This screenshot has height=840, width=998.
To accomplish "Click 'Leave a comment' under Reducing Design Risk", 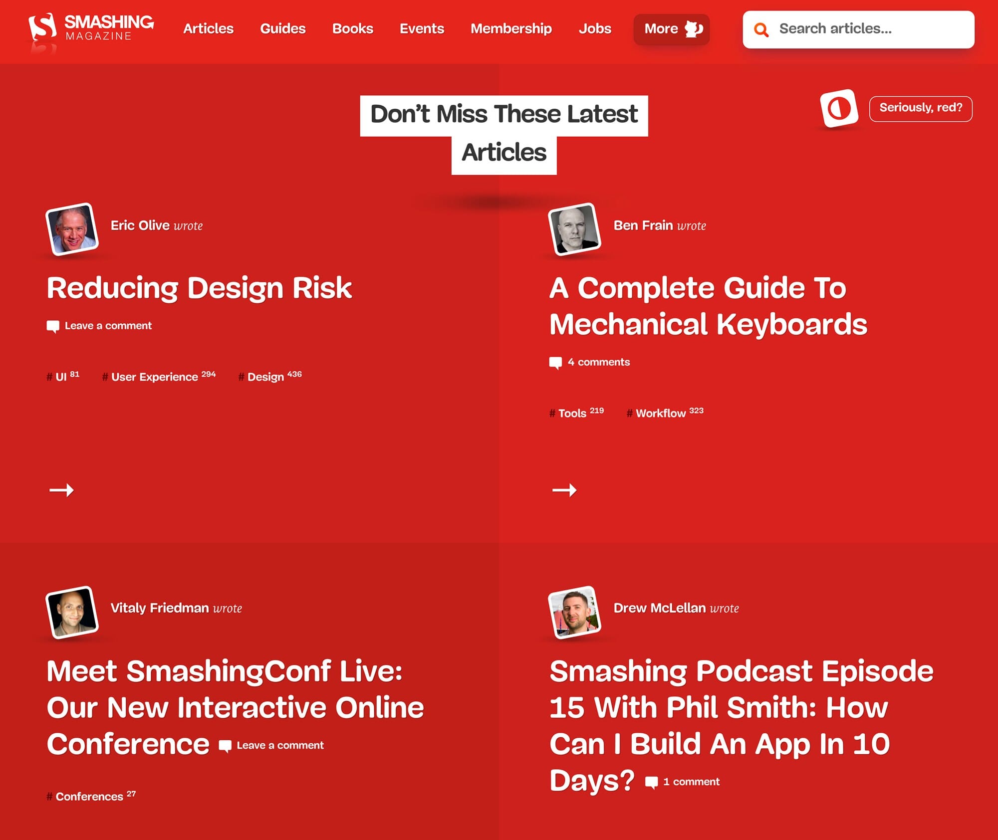I will (x=108, y=326).
